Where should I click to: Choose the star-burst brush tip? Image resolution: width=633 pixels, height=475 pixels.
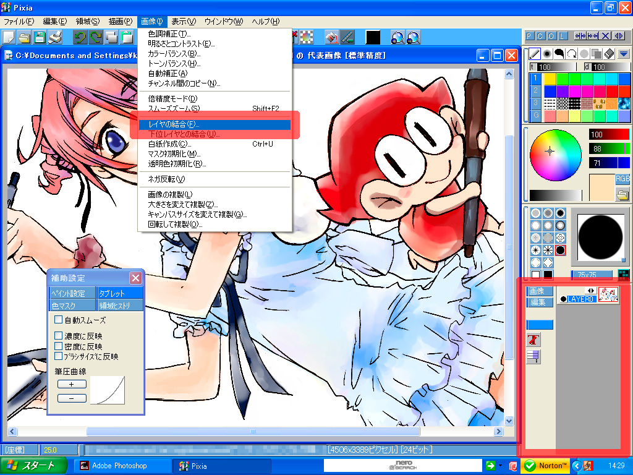tap(536, 250)
